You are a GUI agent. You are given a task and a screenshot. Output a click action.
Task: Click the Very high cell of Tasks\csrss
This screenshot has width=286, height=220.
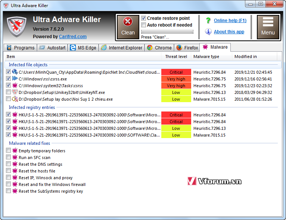click(176, 86)
